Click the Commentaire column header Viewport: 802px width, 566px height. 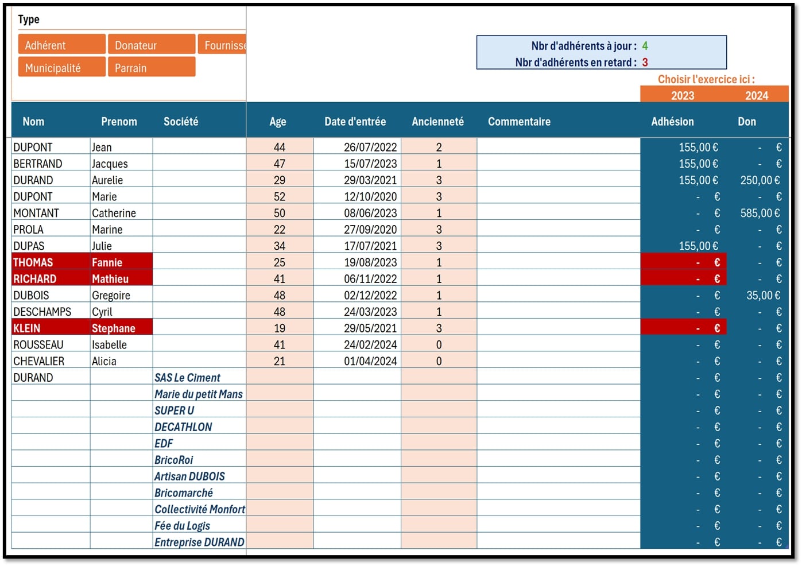point(519,121)
